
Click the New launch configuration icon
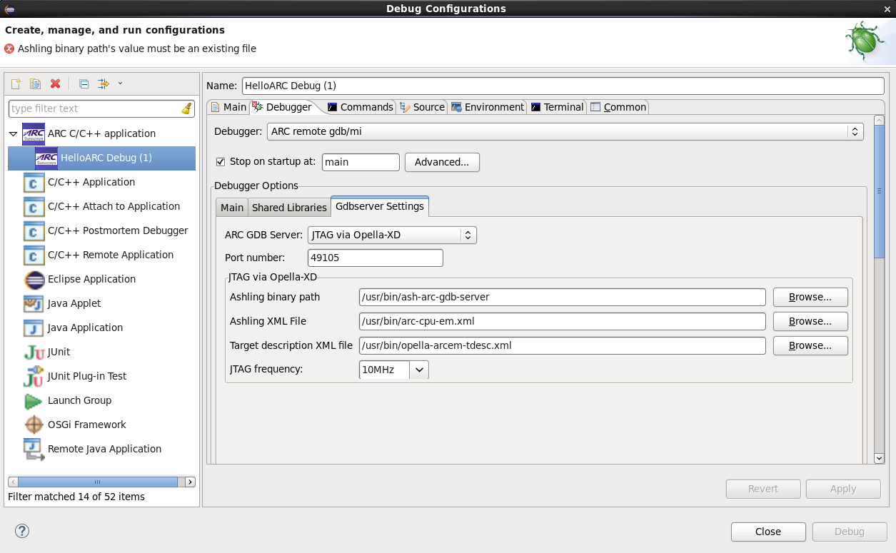pyautogui.click(x=16, y=84)
